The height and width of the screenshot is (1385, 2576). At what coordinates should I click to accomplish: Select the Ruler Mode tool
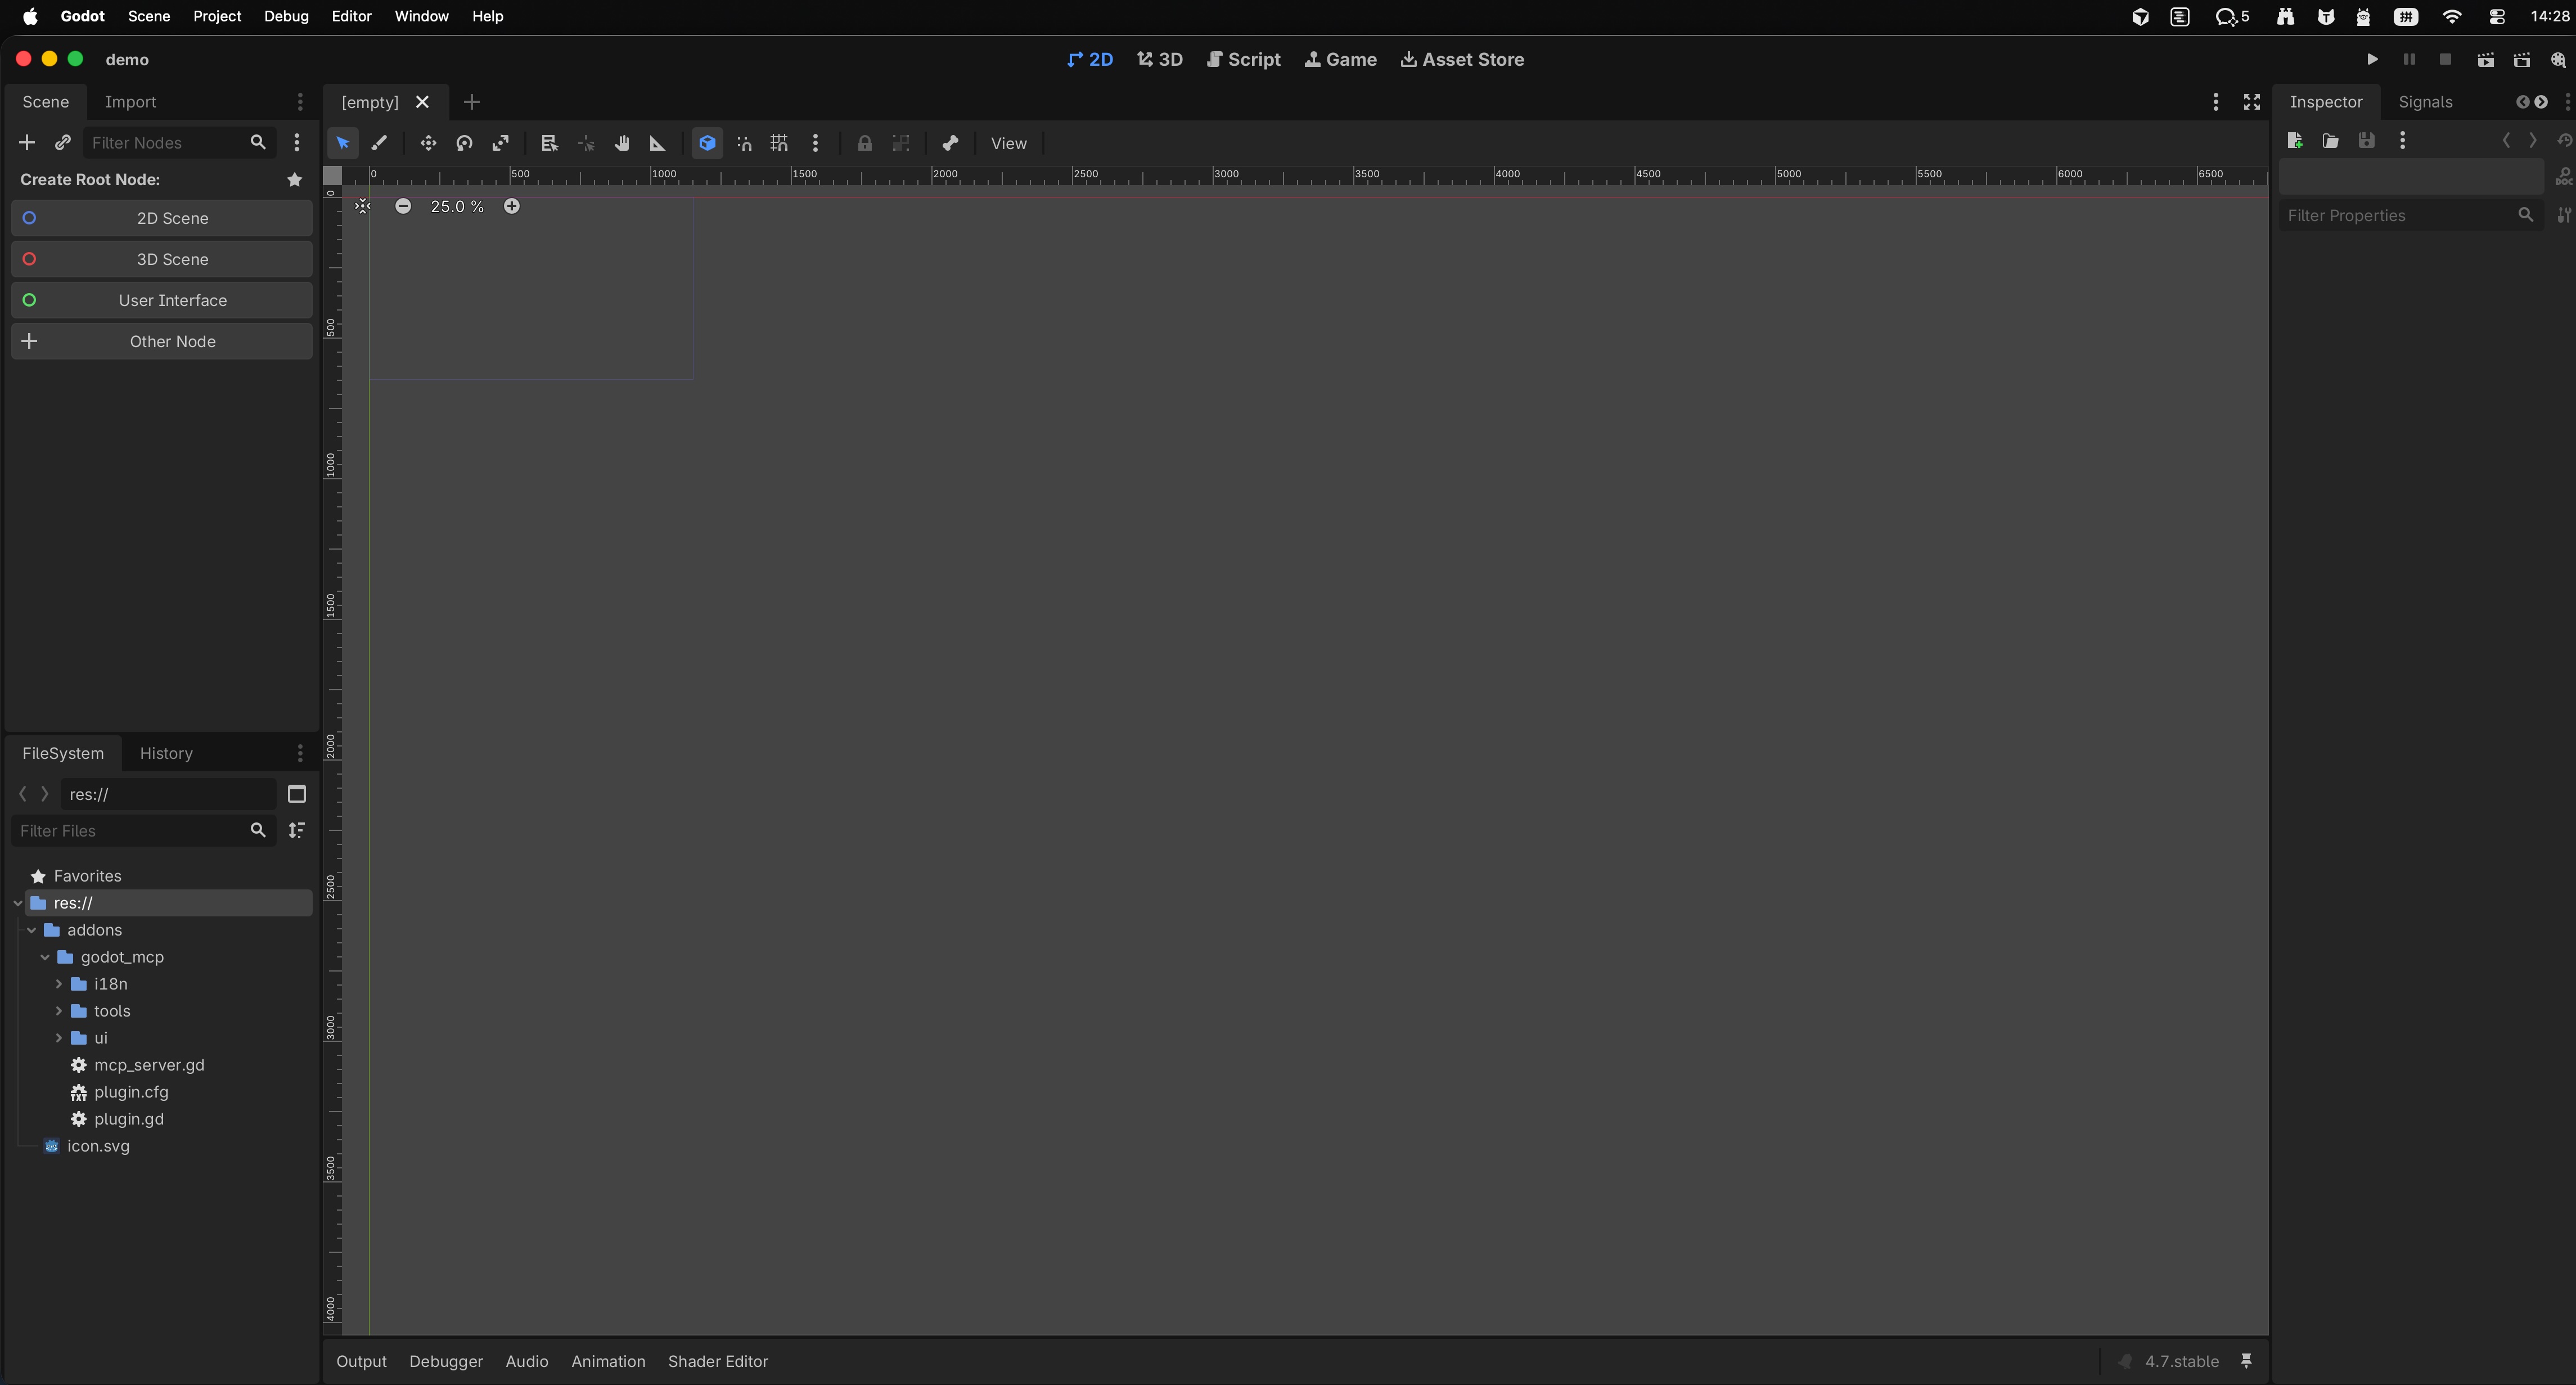click(657, 143)
